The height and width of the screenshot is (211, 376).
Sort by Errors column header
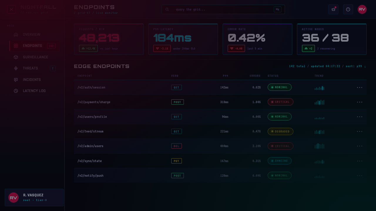255,76
